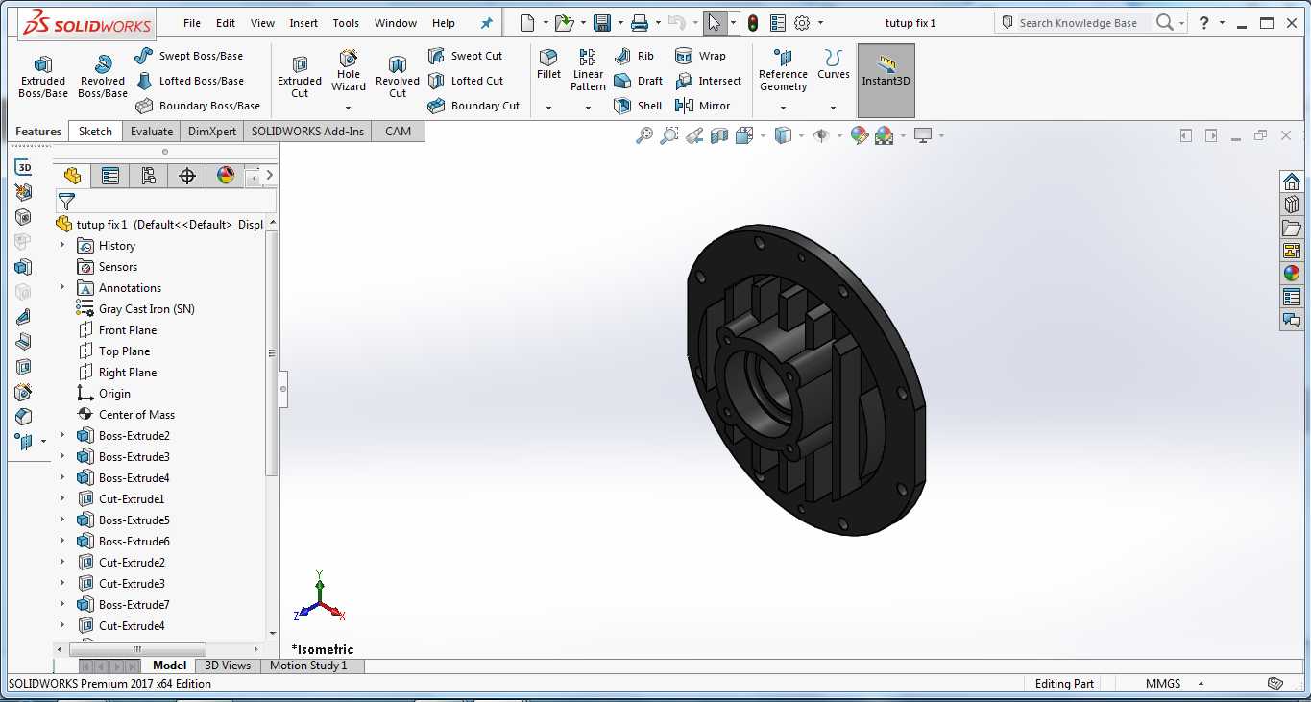Open the Hide/Show Items eye control
This screenshot has width=1311, height=702.
[820, 136]
